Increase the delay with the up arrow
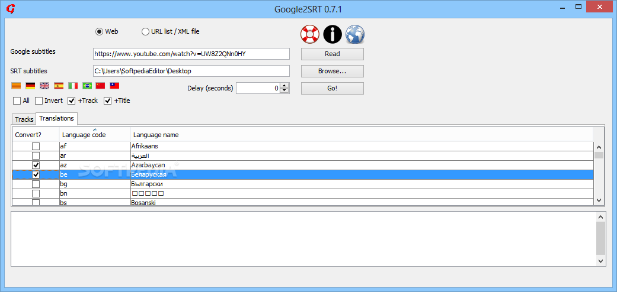The height and width of the screenshot is (292, 617). point(284,86)
